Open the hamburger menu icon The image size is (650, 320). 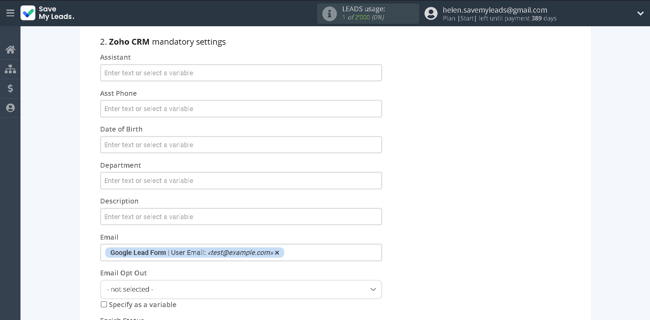tap(10, 13)
